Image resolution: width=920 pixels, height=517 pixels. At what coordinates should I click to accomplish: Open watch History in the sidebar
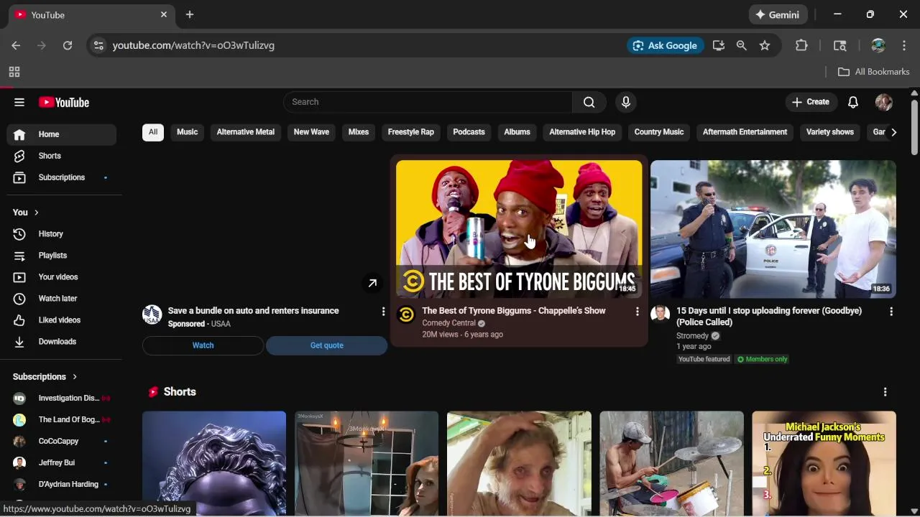[62, 234]
